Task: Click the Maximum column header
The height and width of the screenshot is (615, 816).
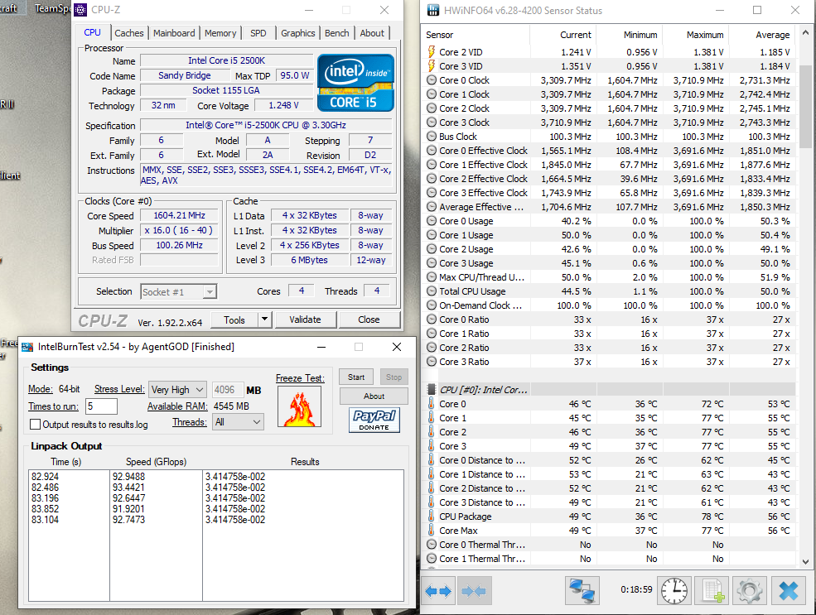Action: [x=695, y=35]
